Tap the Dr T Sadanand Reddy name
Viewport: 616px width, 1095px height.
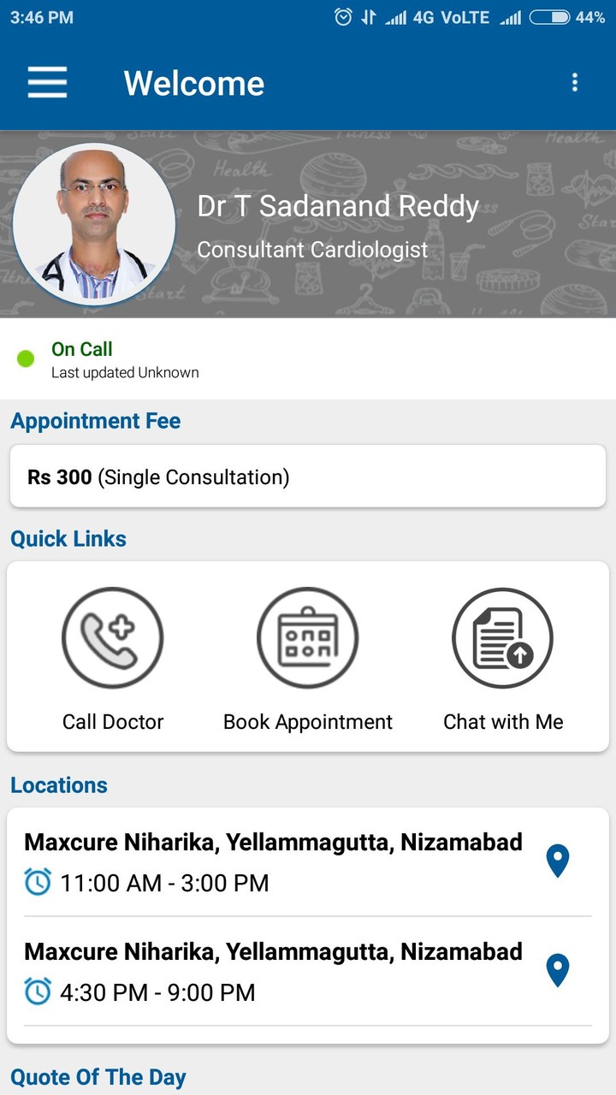pyautogui.click(x=338, y=206)
